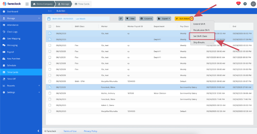Check the 06/12/2025 row checkbox
The width and height of the screenshot is (257, 134).
point(50,63)
